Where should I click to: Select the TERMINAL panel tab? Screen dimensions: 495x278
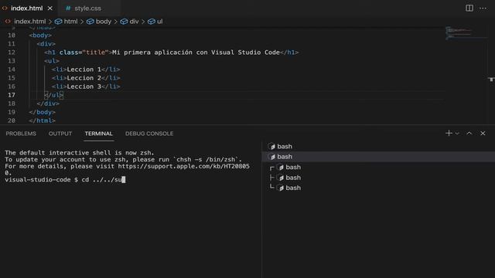[x=98, y=134]
